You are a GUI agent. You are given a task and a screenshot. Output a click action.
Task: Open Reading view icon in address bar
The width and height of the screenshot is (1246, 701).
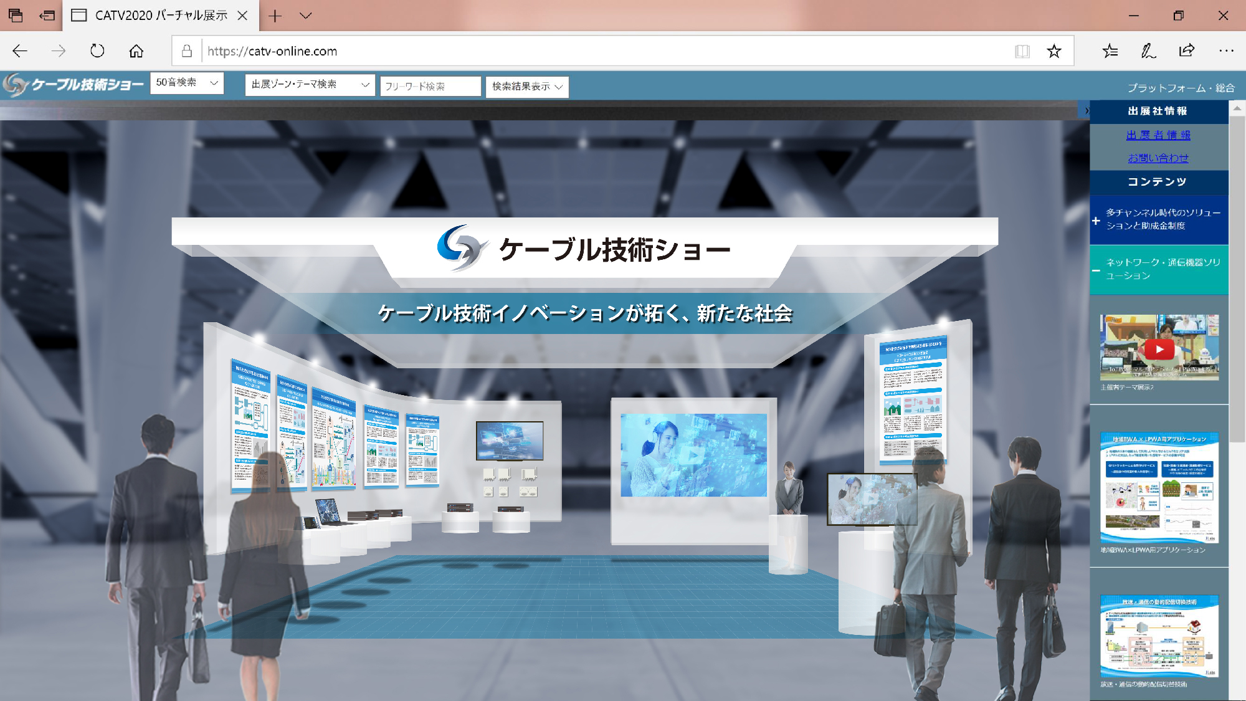pyautogui.click(x=1022, y=51)
